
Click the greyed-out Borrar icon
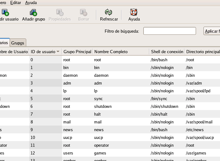[84, 12]
